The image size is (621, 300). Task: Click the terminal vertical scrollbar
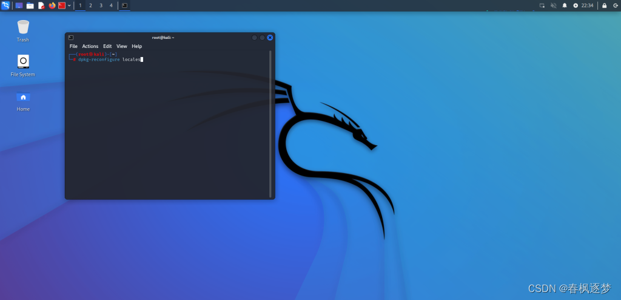coord(270,124)
